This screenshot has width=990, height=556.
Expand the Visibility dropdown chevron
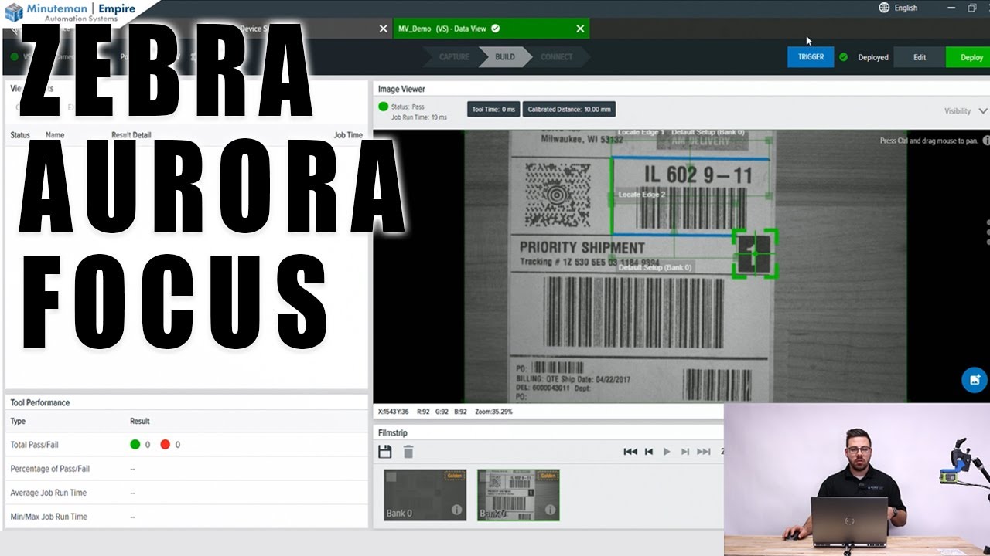tap(983, 111)
